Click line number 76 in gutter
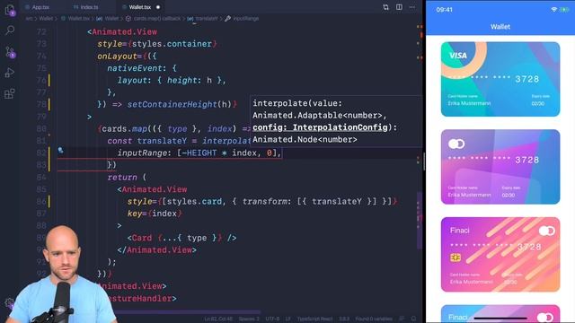The width and height of the screenshot is (575, 323). tap(41, 80)
